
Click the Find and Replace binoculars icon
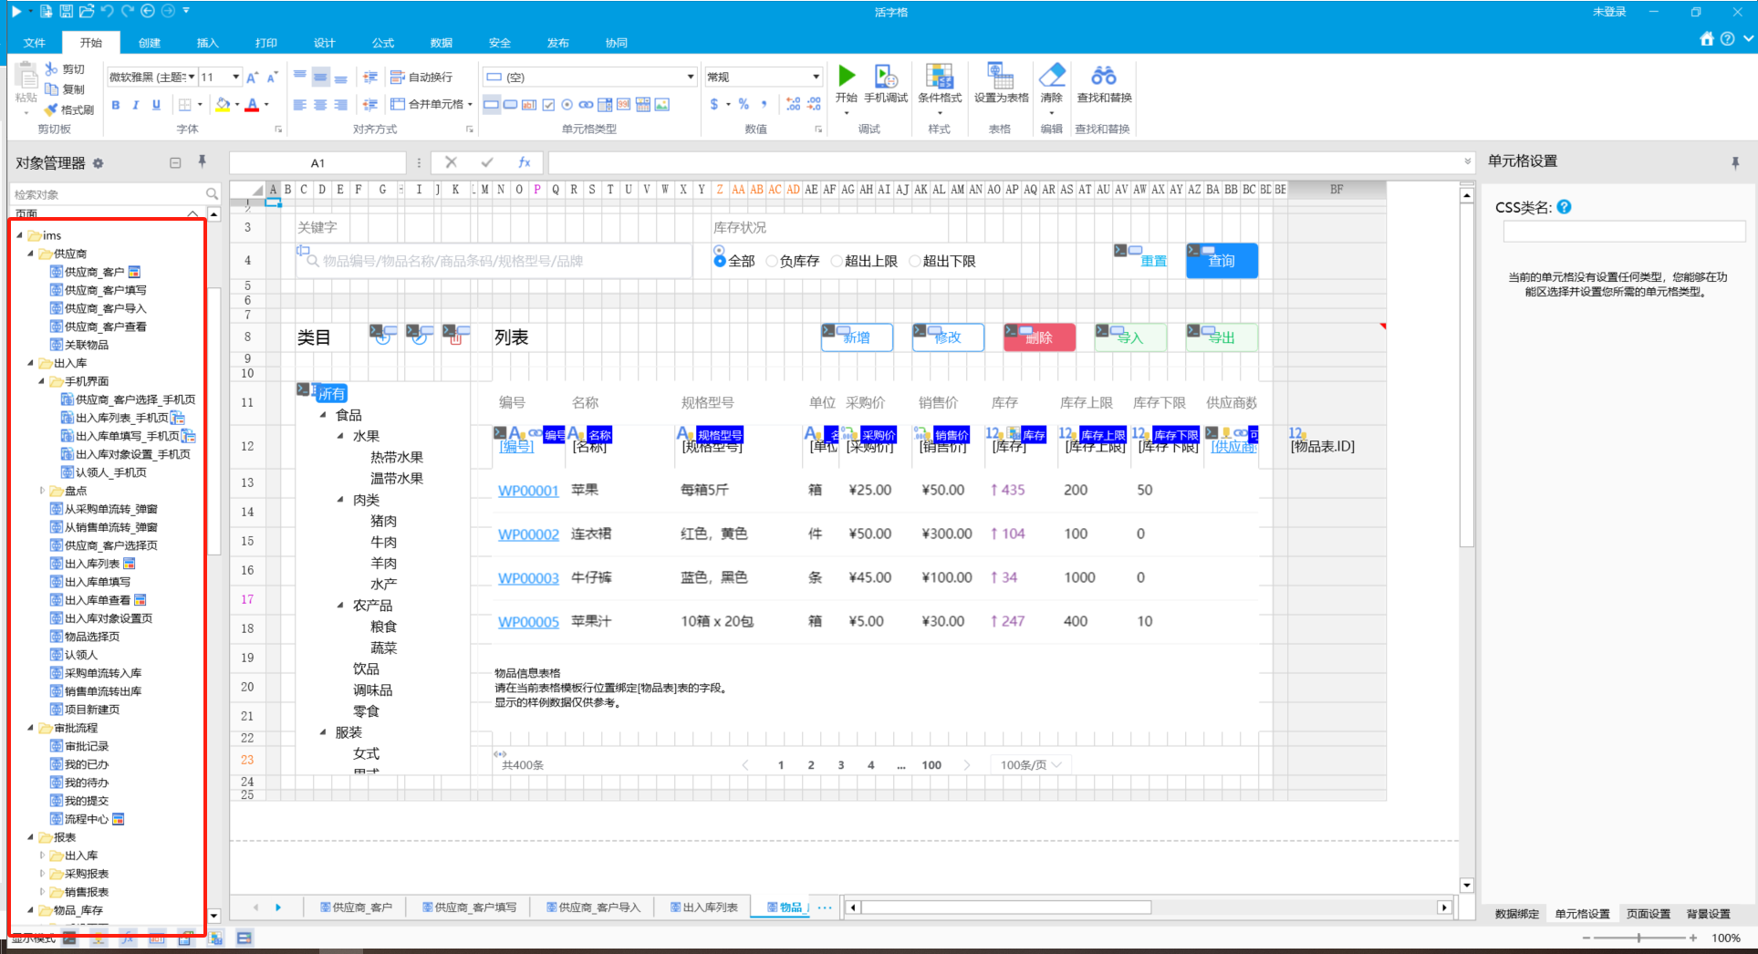tap(1104, 76)
